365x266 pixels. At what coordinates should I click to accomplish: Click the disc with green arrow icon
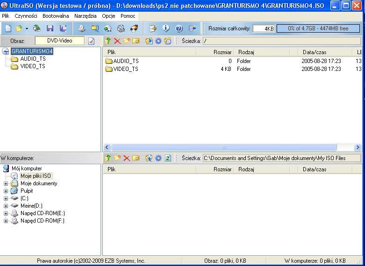coord(108,28)
